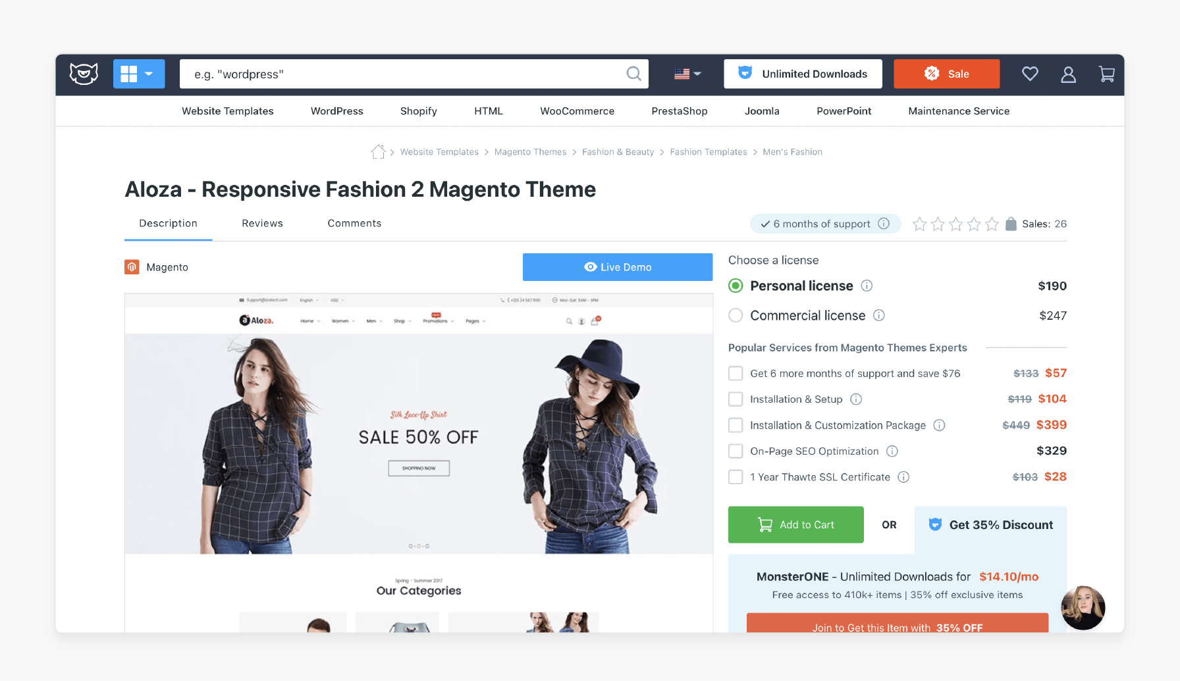The width and height of the screenshot is (1180, 681).
Task: Check Installation & Setup option
Action: pos(736,399)
